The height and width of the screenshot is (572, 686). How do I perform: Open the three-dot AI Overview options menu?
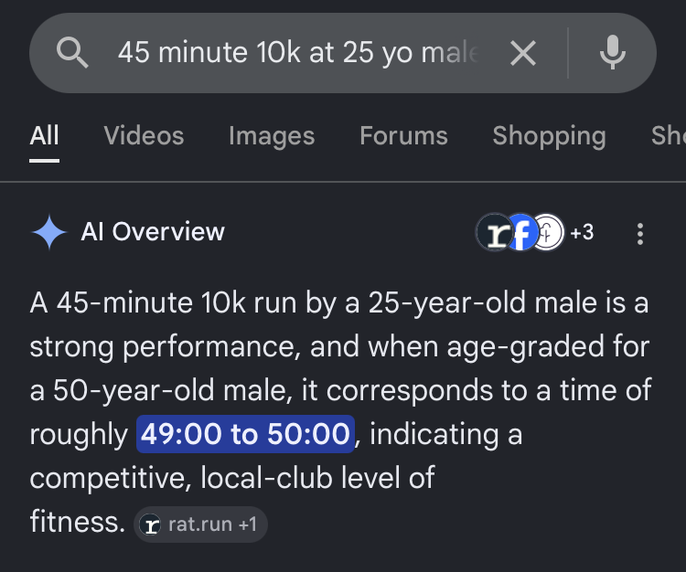click(640, 234)
